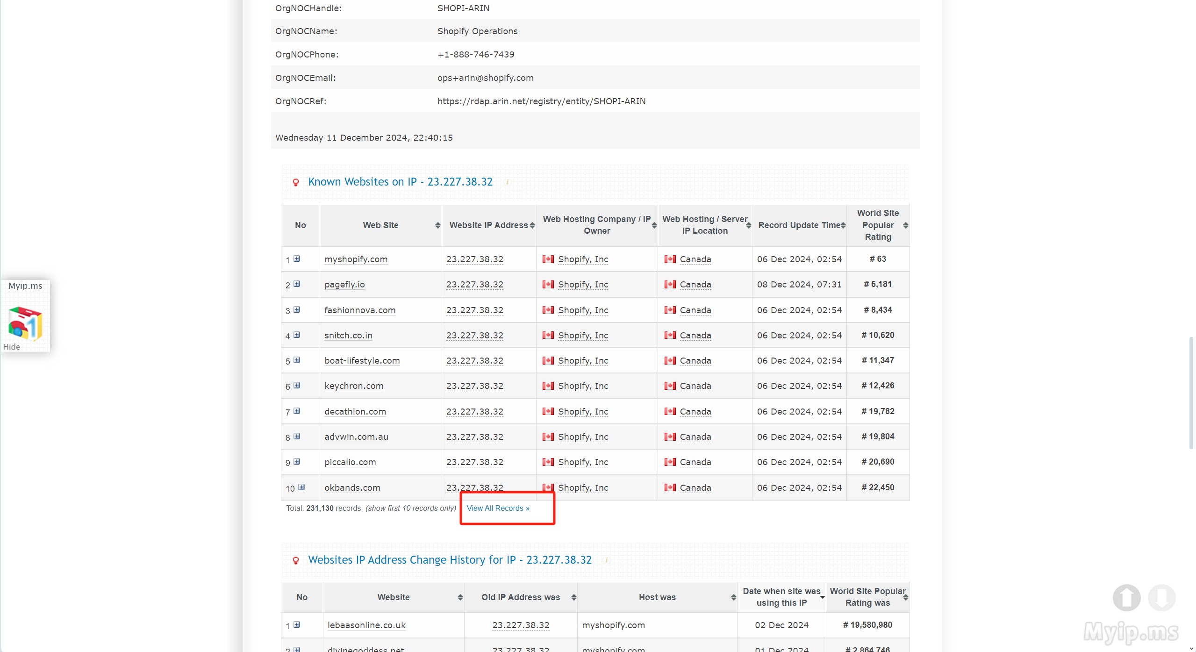This screenshot has height=652, width=1196.
Task: Expand row 10 okbands.com plus box
Action: point(301,487)
